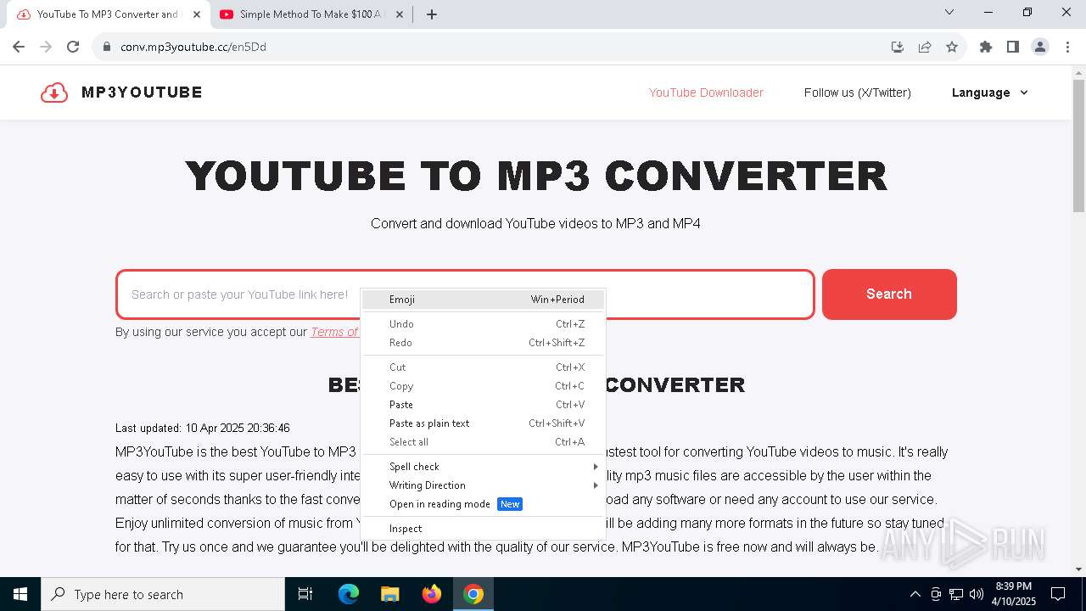Image resolution: width=1086 pixels, height=611 pixels.
Task: Open a new tab with plus button
Action: click(x=432, y=14)
